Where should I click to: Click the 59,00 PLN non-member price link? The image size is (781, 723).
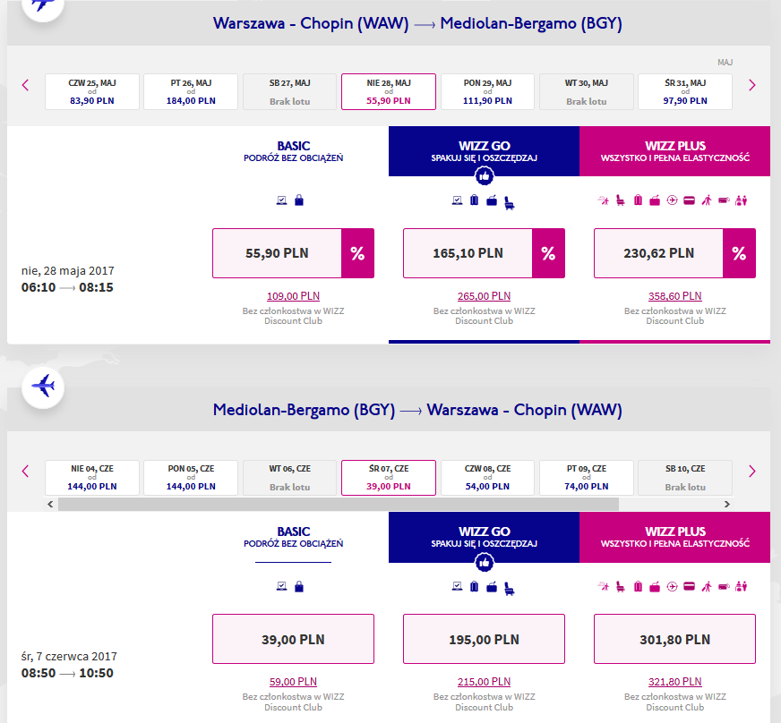[x=294, y=682]
